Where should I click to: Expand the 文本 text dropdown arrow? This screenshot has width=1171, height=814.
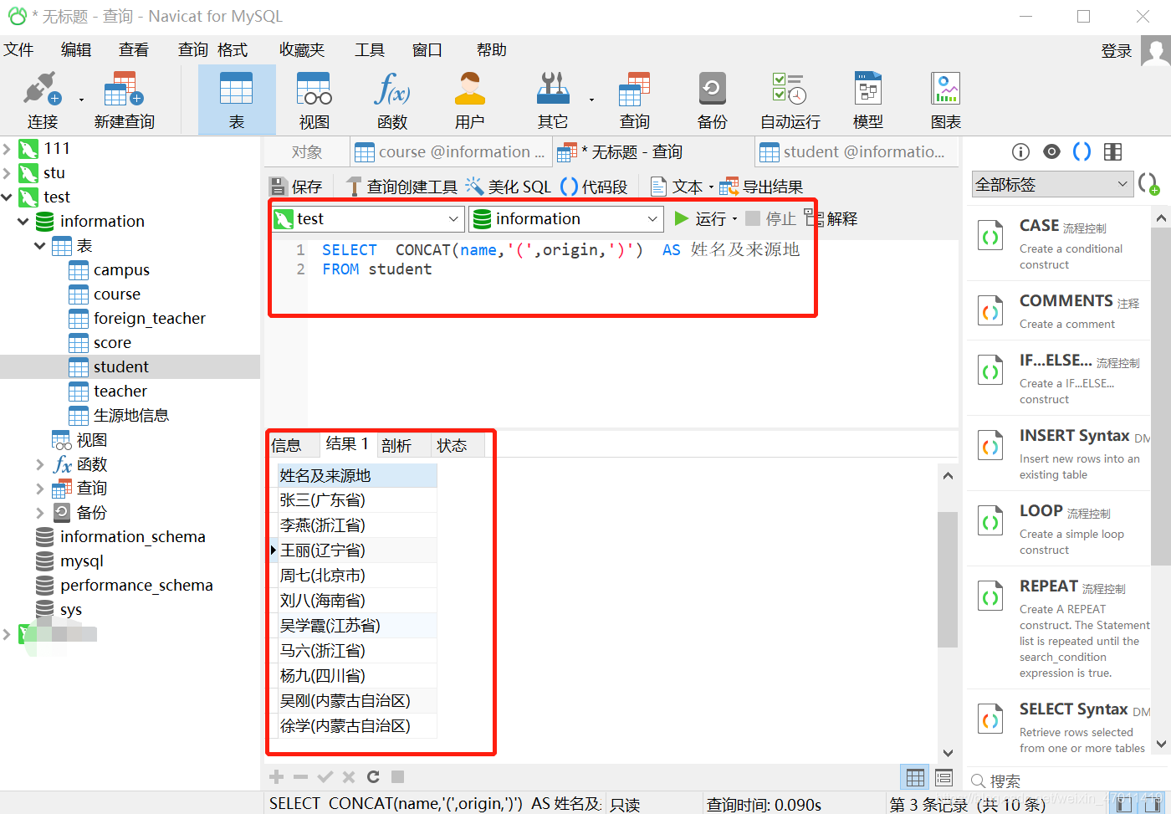(711, 187)
